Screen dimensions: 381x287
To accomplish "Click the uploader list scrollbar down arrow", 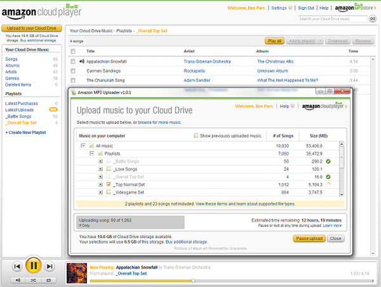I will pyautogui.click(x=342, y=194).
